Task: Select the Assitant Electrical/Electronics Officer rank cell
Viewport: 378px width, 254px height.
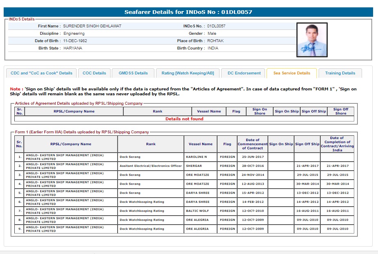Action: (150, 166)
